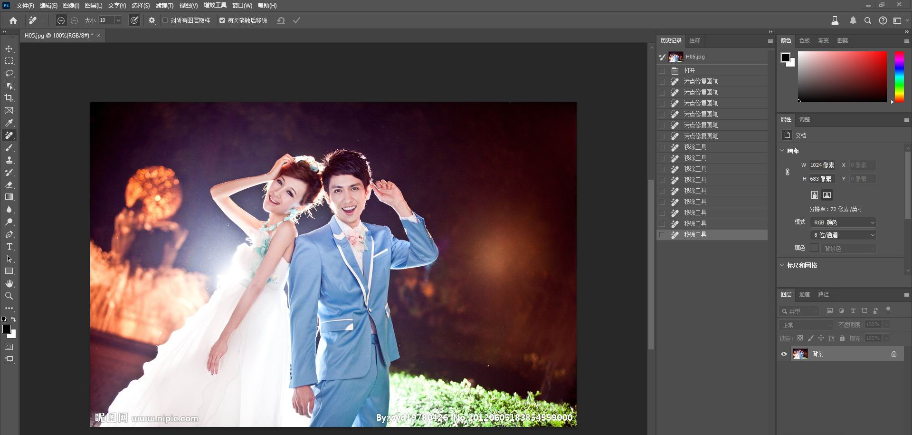Select the Horizontal Type tool
The image size is (912, 435).
click(x=9, y=246)
